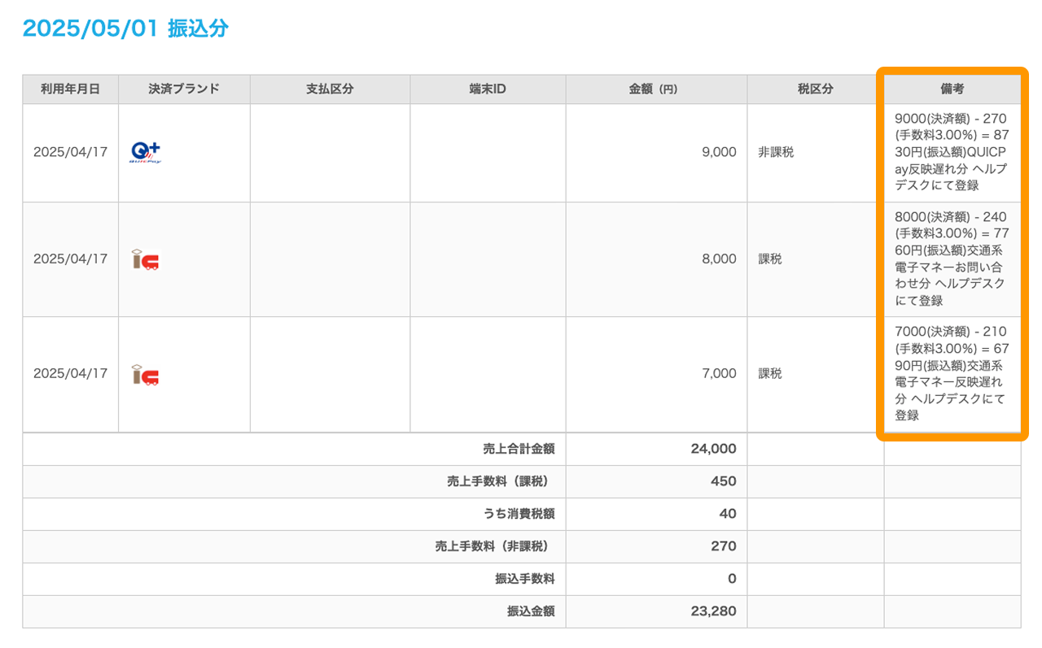This screenshot has width=1042, height=648.
Task: Click the 23,280 transfer amount value
Action: (713, 611)
